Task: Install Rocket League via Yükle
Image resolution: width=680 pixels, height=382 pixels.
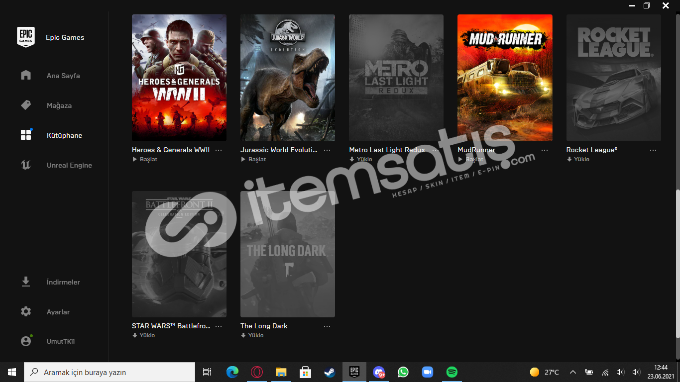Action: [578, 159]
